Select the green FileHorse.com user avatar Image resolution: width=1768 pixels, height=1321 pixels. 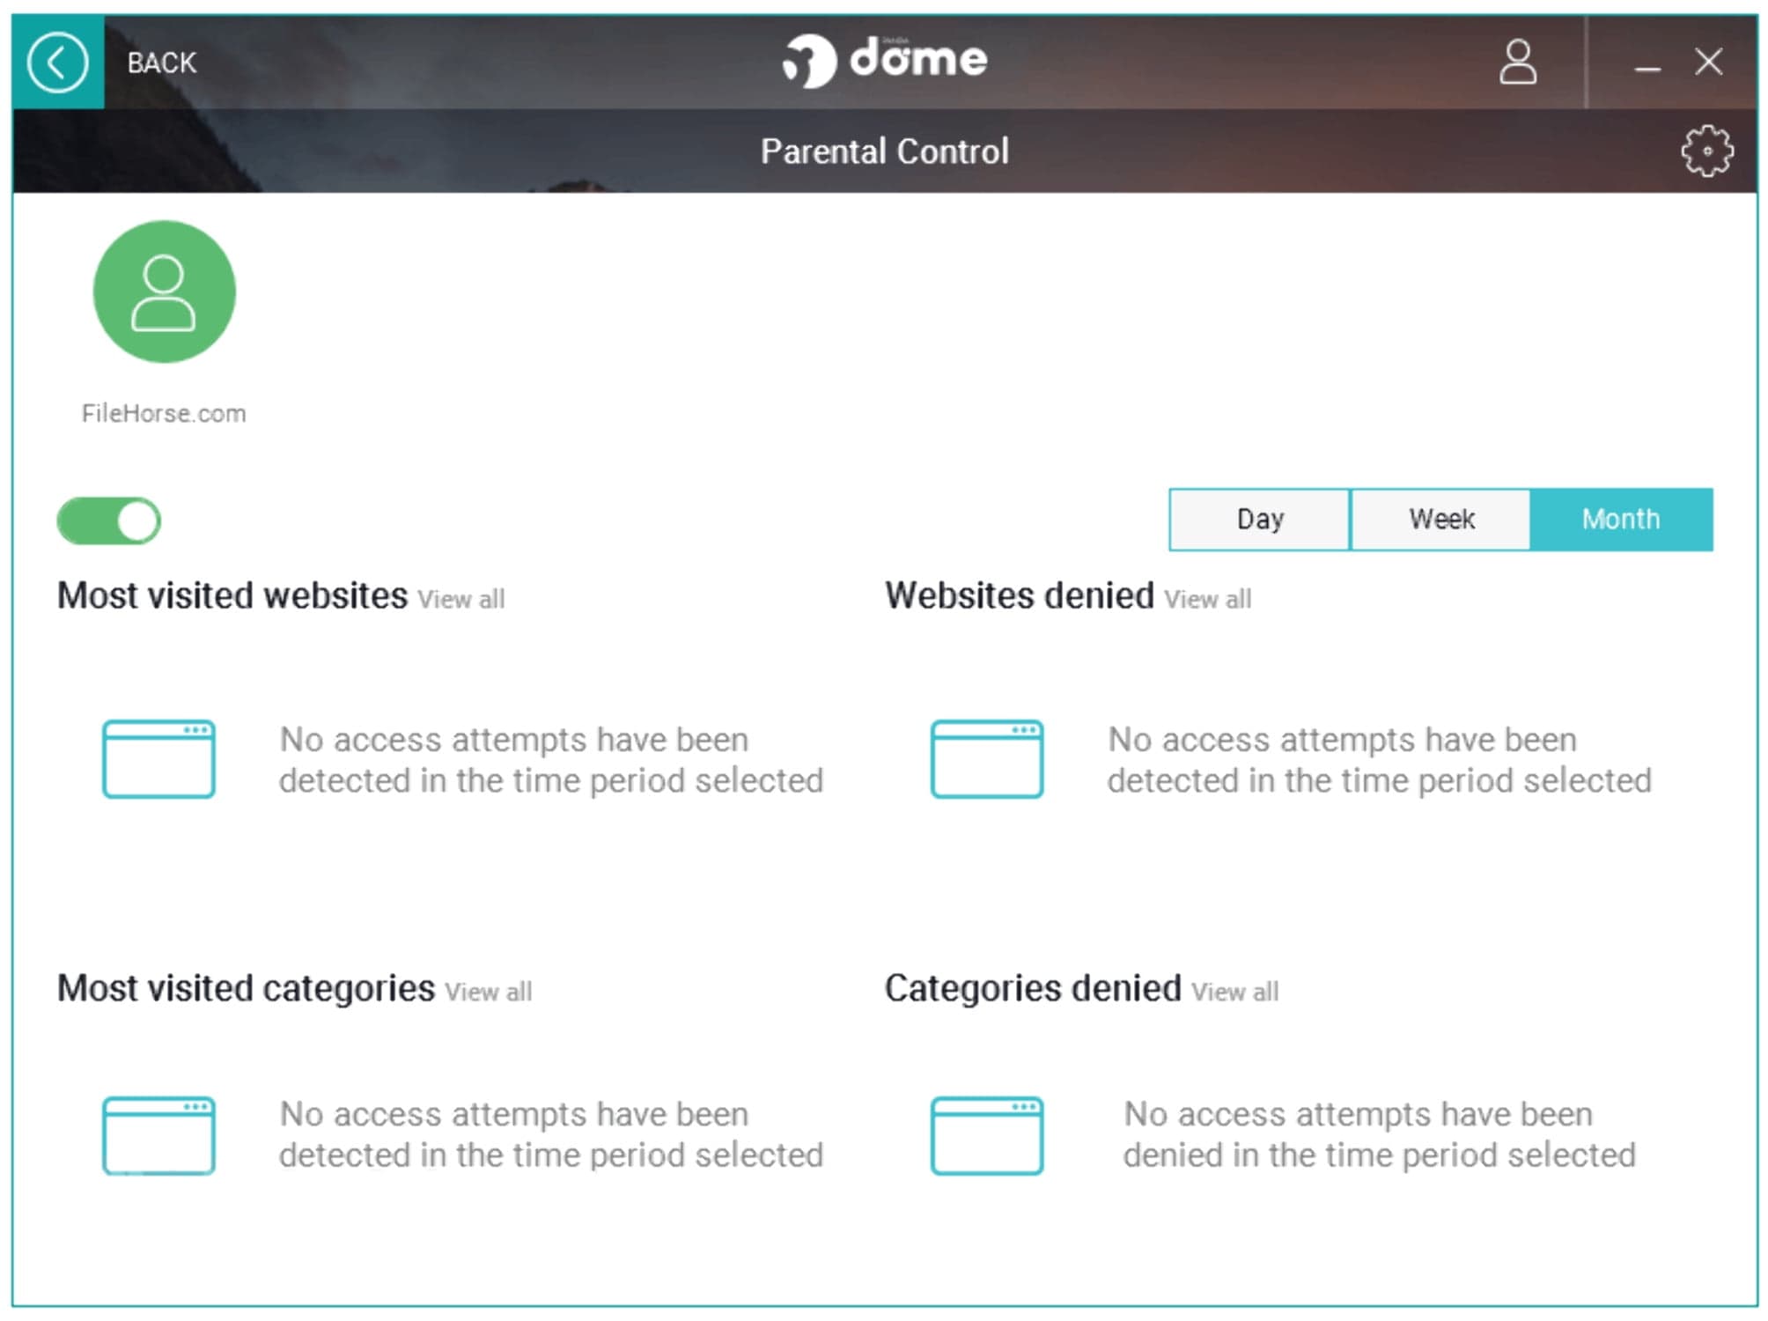[x=165, y=292]
